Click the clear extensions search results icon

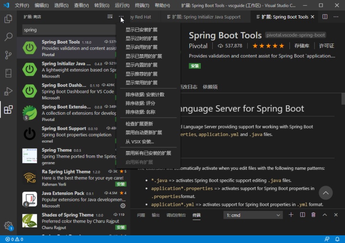point(110,17)
